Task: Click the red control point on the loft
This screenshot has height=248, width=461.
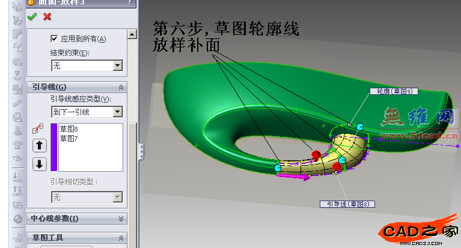Action: 316,156
